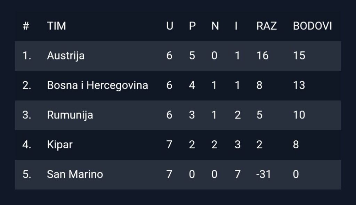The width and height of the screenshot is (356, 205).
Task: Sort by the BODOVI column header
Action: [312, 26]
